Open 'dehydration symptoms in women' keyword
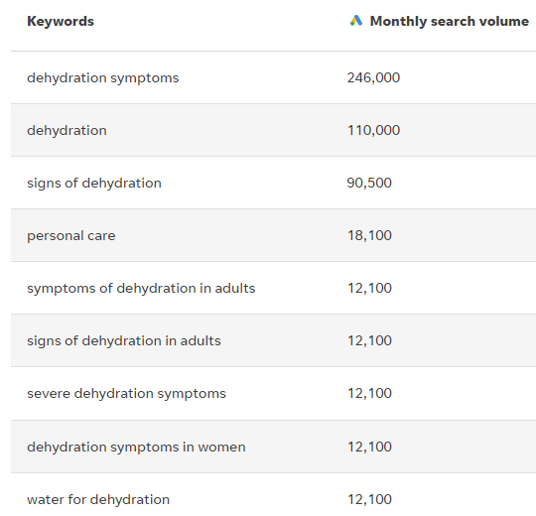Viewport: 536px width, 516px height. click(136, 447)
